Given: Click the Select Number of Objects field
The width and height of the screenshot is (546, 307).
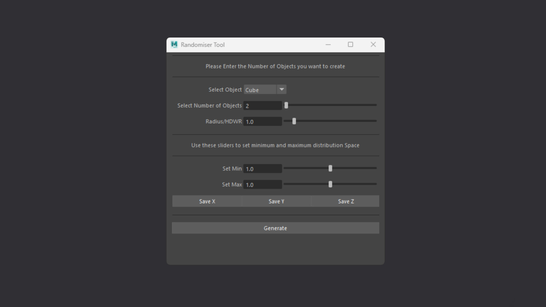Looking at the screenshot, I should 262,106.
